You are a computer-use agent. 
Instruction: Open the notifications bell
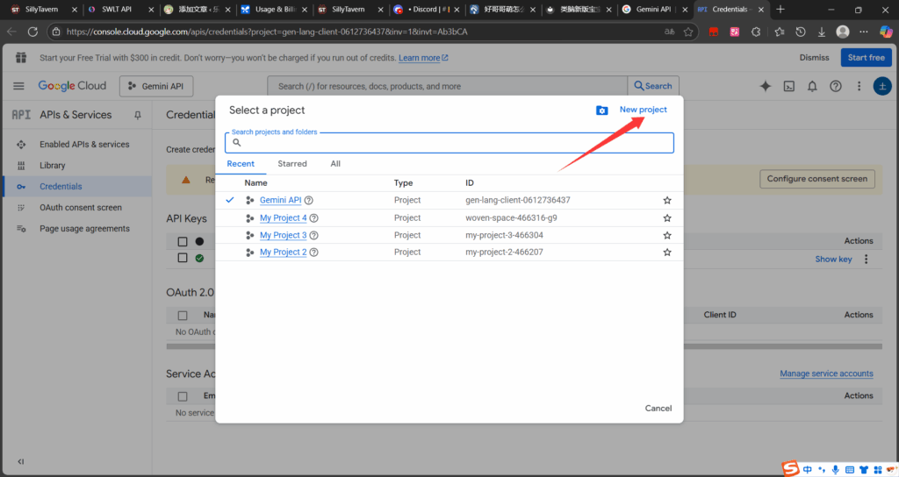coord(812,86)
